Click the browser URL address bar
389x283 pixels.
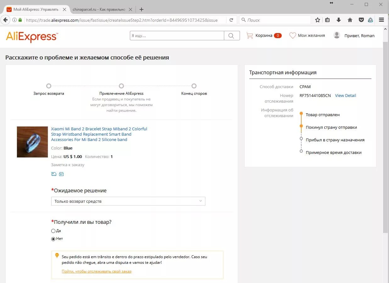coord(126,20)
